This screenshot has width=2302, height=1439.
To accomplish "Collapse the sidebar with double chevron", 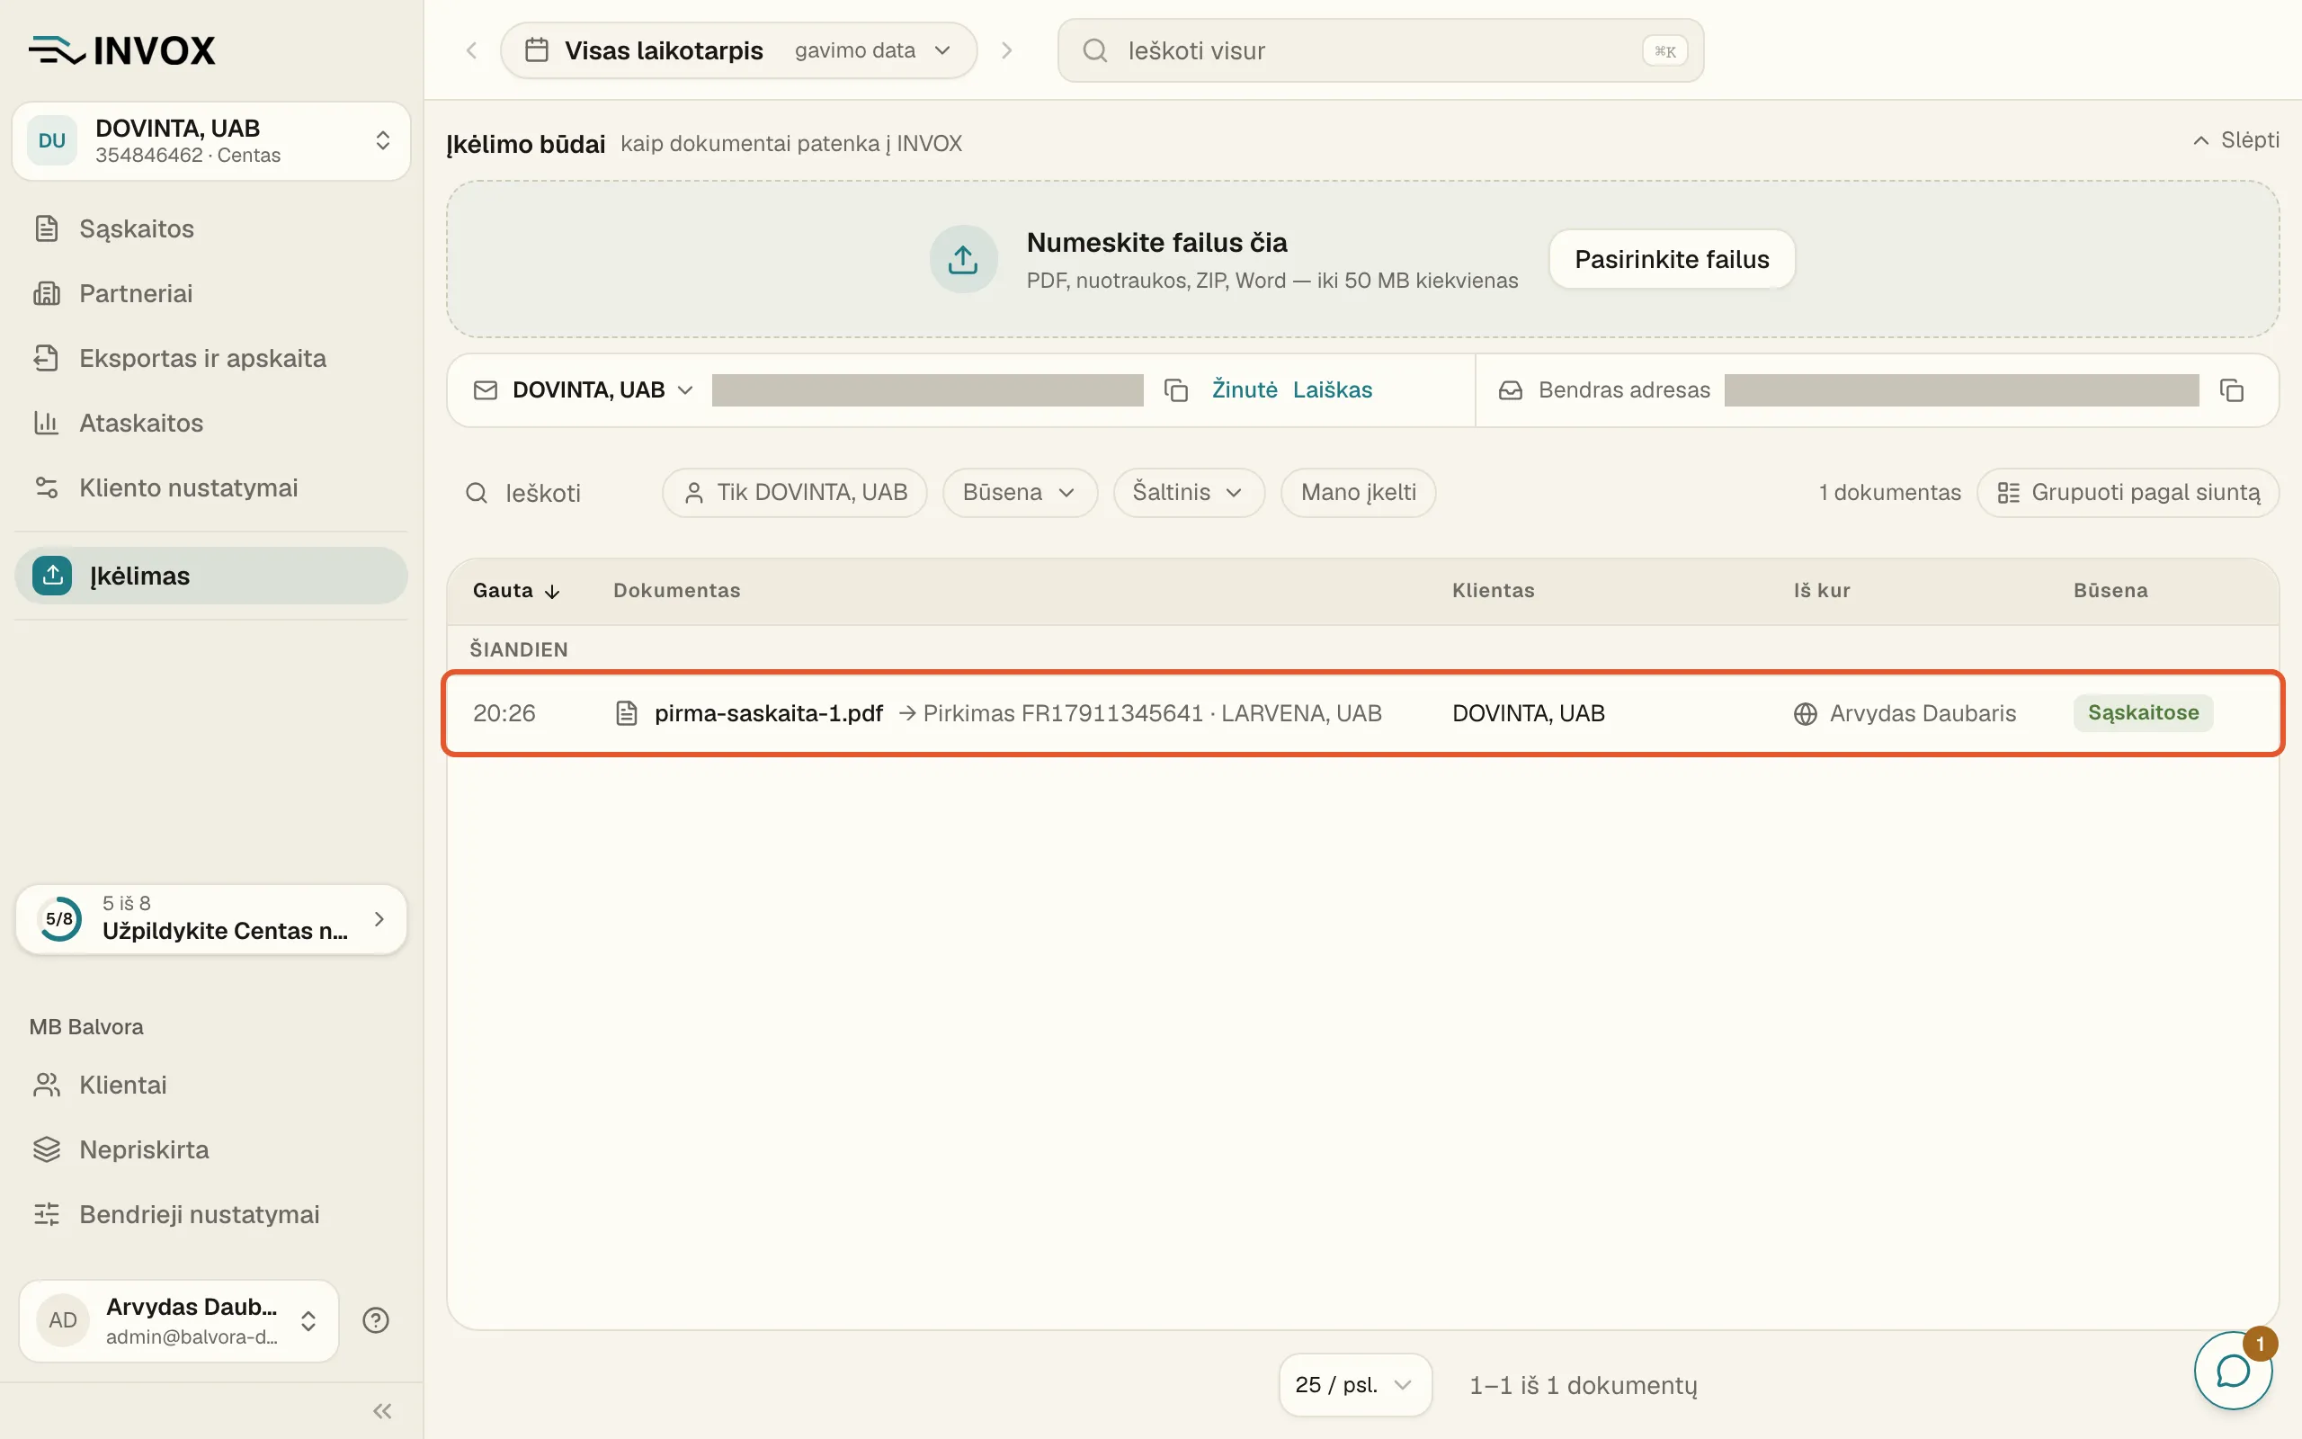I will pyautogui.click(x=382, y=1410).
